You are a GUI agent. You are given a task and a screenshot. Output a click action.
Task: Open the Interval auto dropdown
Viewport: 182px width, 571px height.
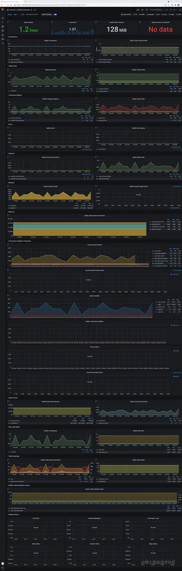[x=16, y=14]
